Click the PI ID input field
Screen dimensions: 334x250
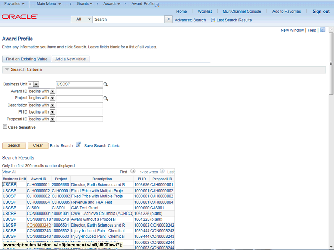click(x=79, y=112)
